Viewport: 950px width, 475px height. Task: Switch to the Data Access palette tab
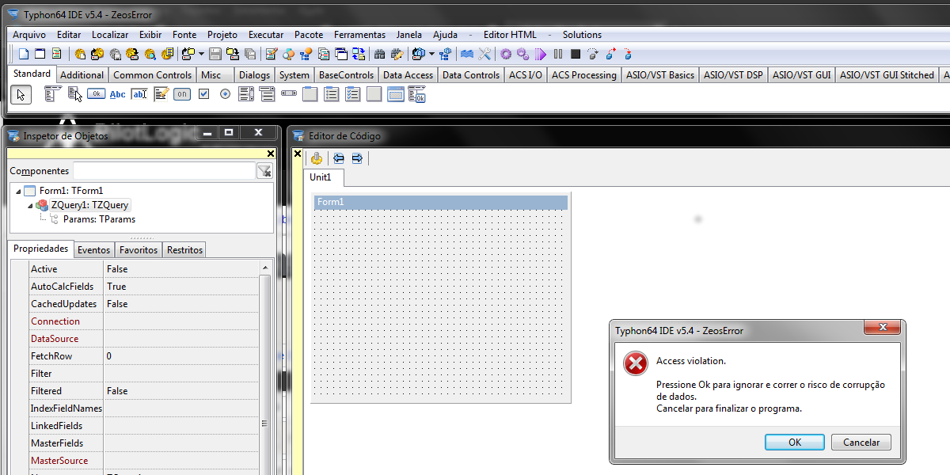[408, 75]
